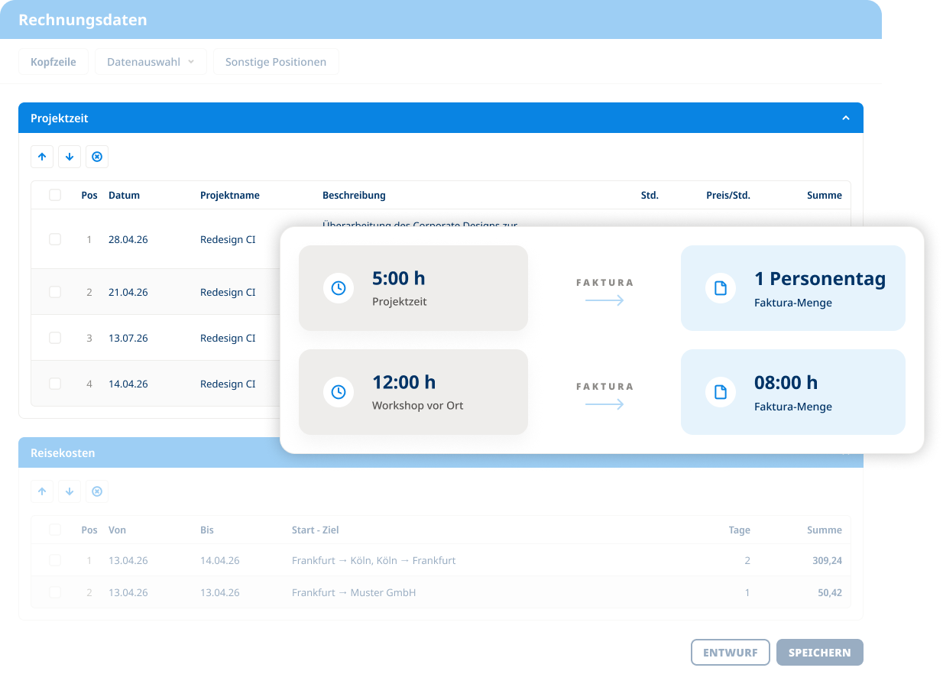Check the row dated 13.07.26

[x=55, y=338]
